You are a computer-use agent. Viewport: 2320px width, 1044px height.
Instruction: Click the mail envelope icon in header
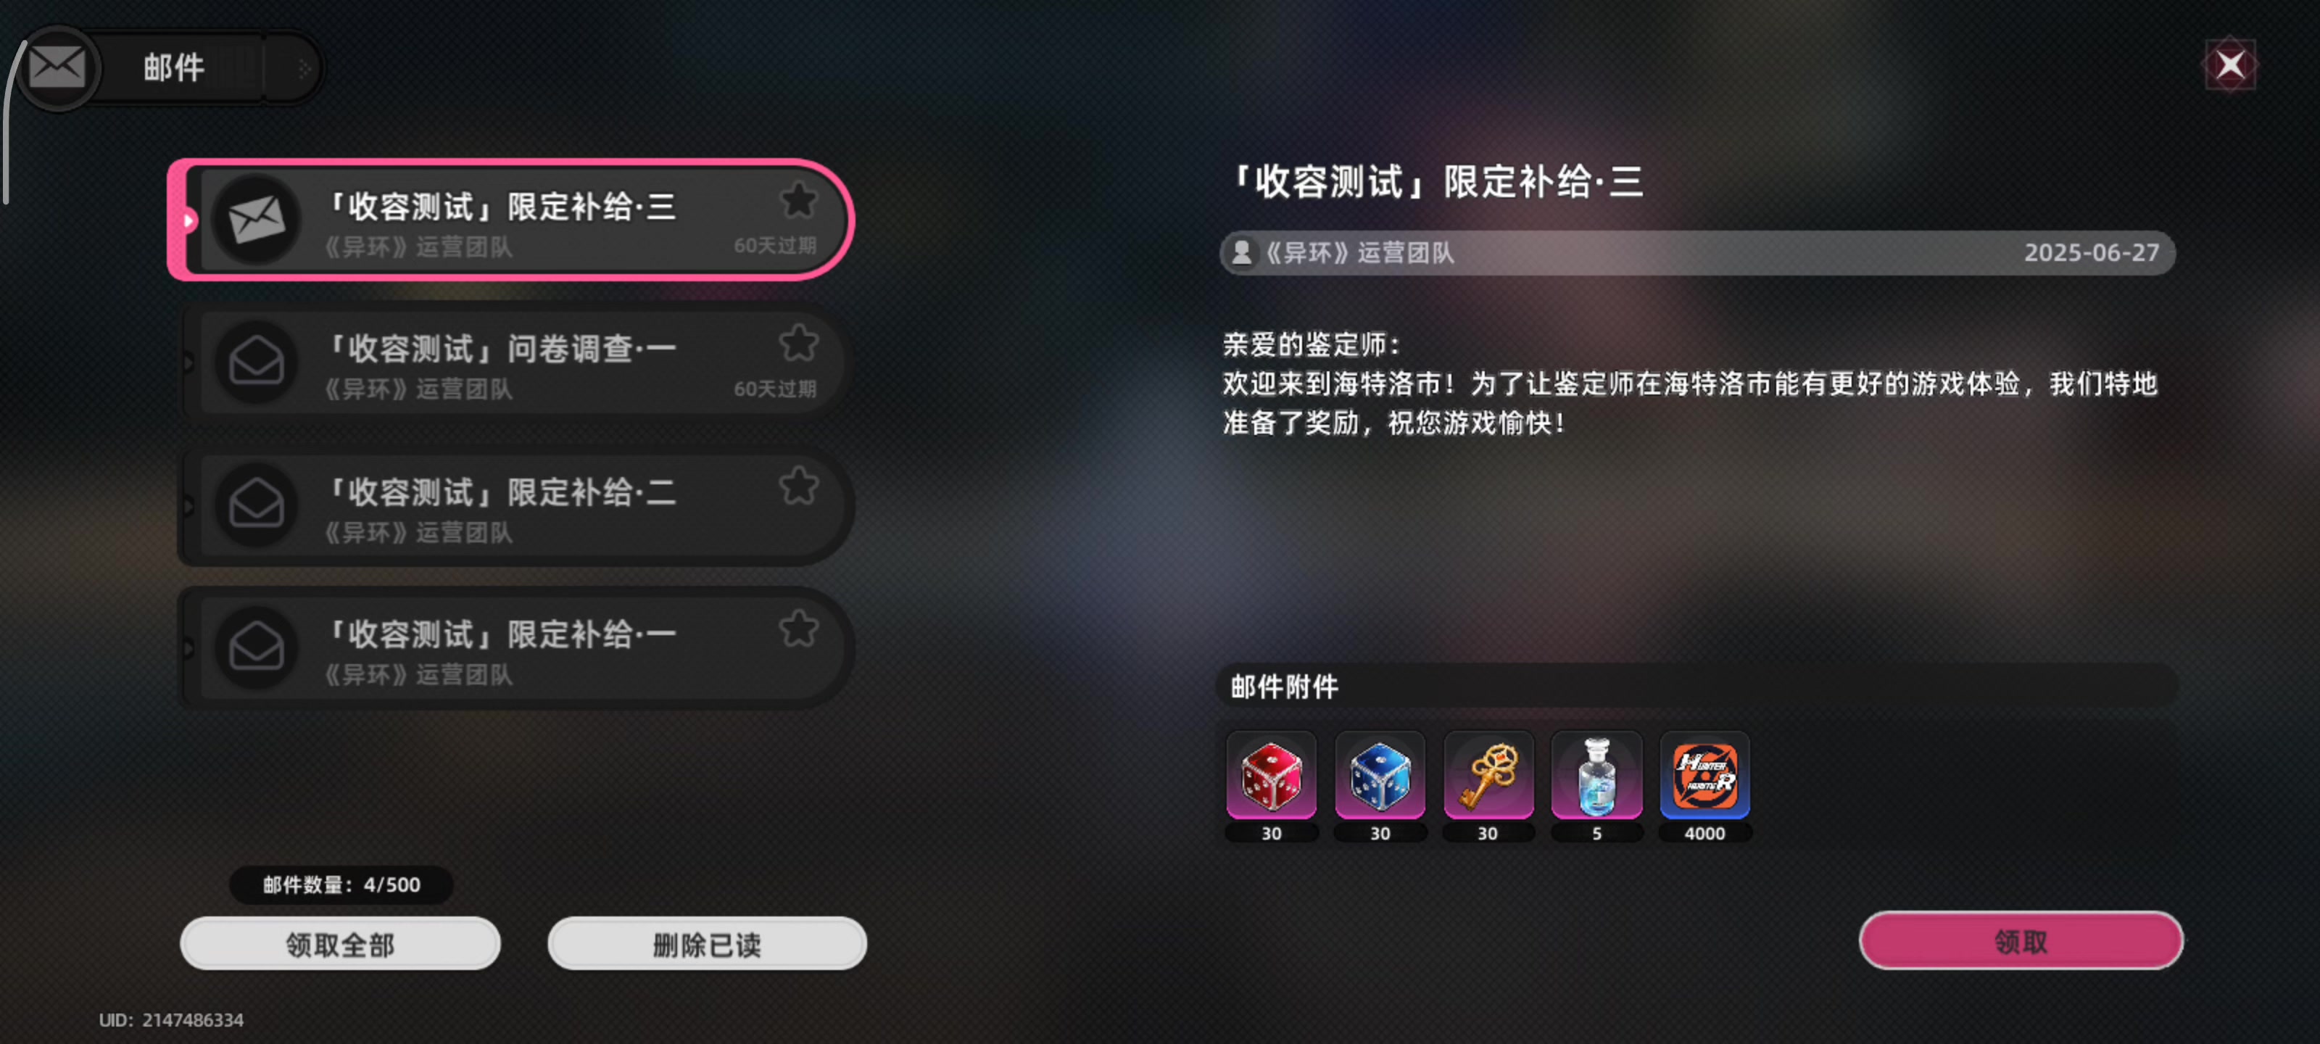(x=58, y=67)
